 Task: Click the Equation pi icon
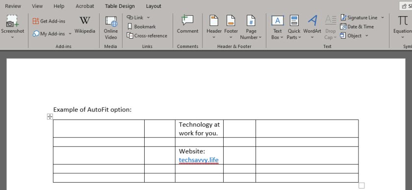pos(403,21)
